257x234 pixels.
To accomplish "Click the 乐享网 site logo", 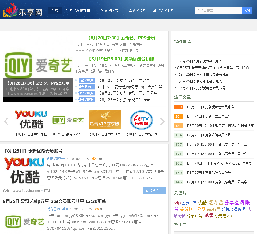I will 22,10.
